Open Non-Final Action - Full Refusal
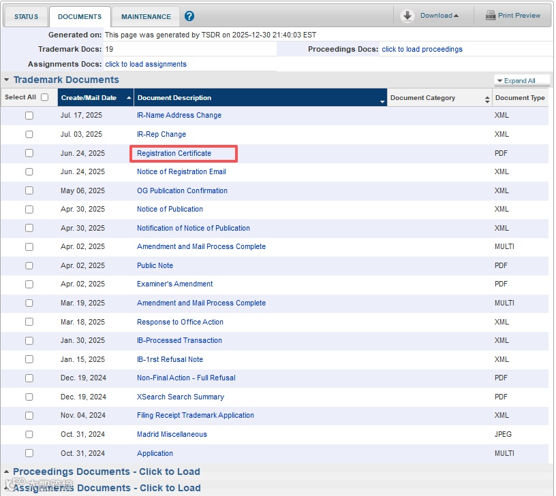The height and width of the screenshot is (496, 556). 186,378
